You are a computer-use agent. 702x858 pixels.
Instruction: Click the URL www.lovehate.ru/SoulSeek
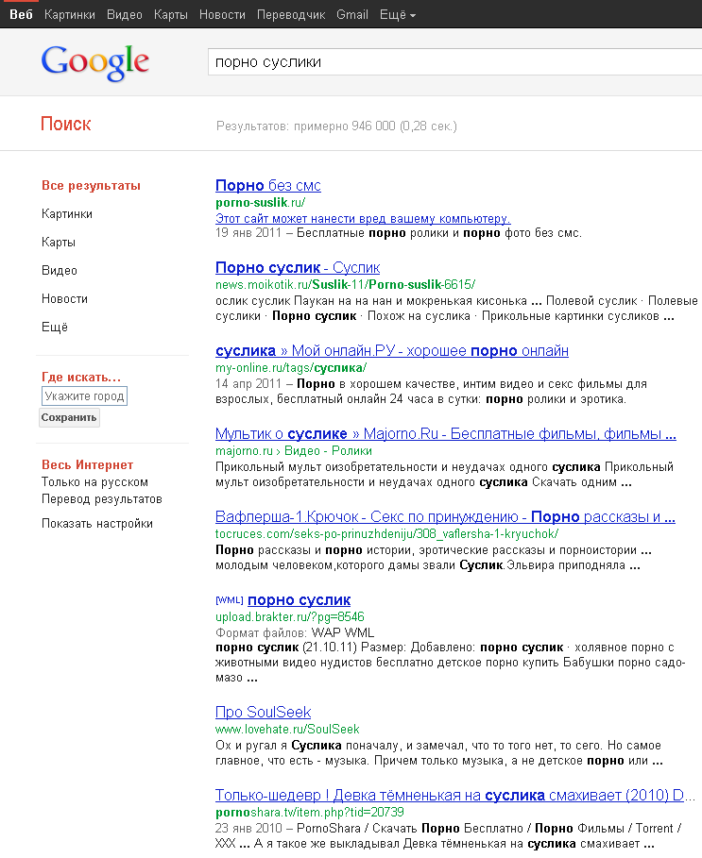[287, 730]
